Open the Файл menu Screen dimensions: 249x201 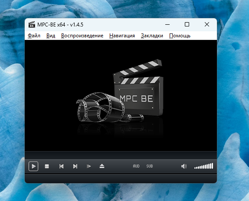click(x=34, y=36)
